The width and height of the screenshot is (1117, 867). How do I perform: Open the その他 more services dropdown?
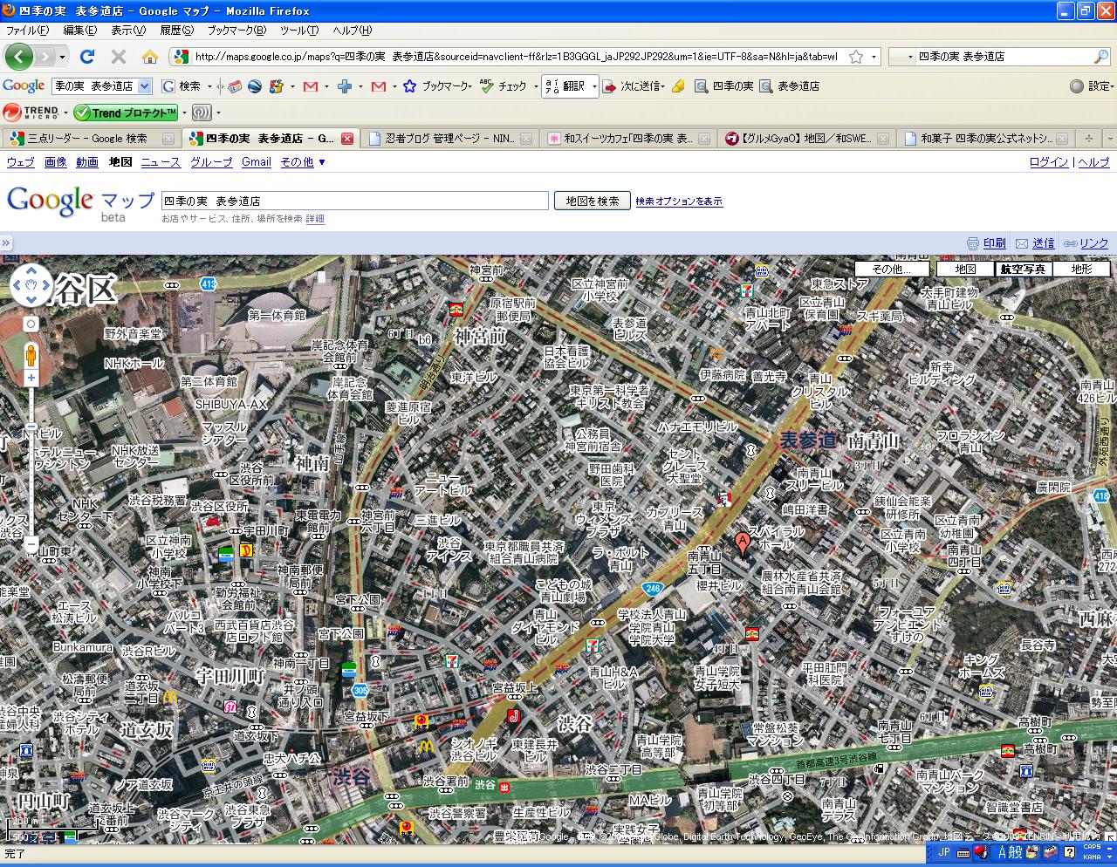pos(303,162)
